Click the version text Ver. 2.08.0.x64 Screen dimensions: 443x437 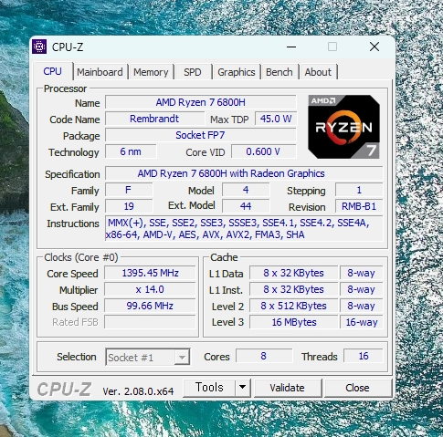[138, 391]
